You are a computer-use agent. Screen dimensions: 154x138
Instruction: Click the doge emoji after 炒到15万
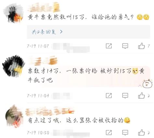pos(135,71)
